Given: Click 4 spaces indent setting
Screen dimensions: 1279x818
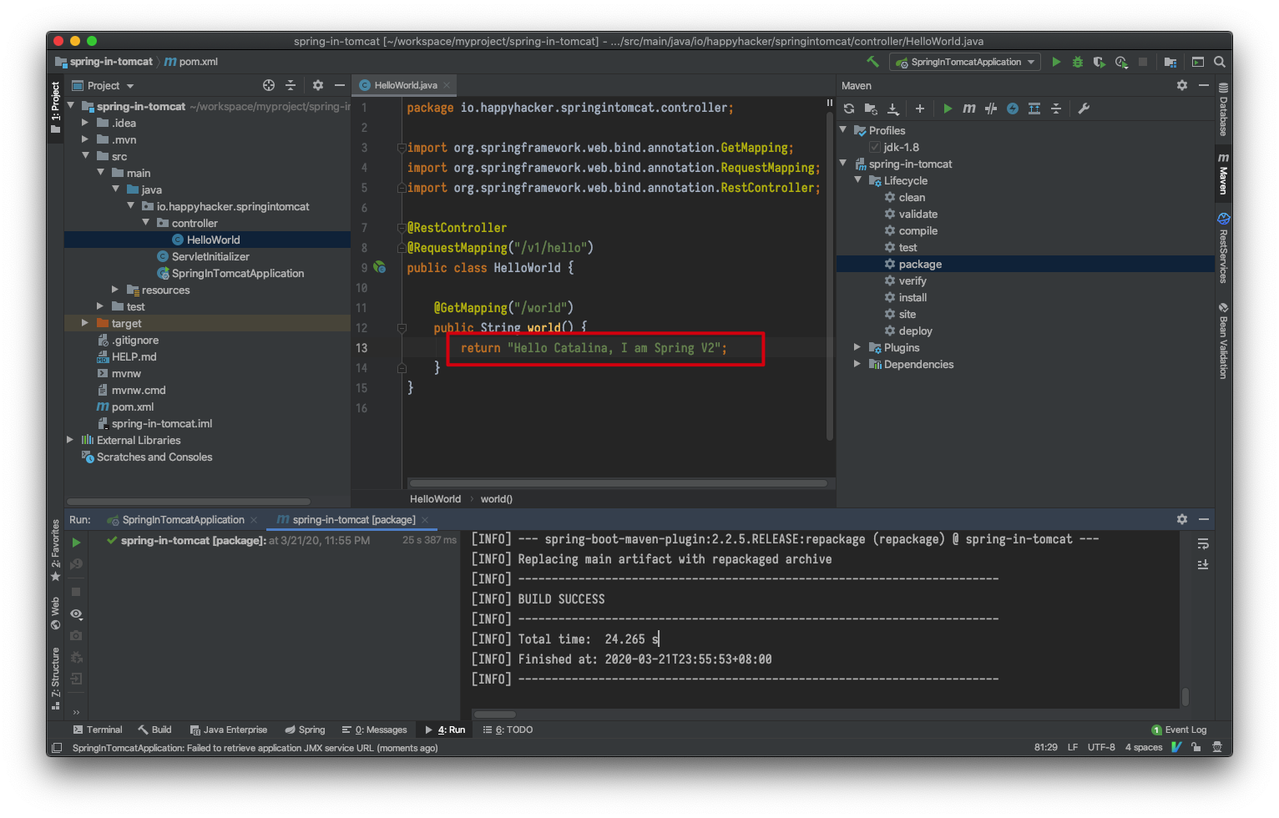Looking at the screenshot, I should point(1144,747).
